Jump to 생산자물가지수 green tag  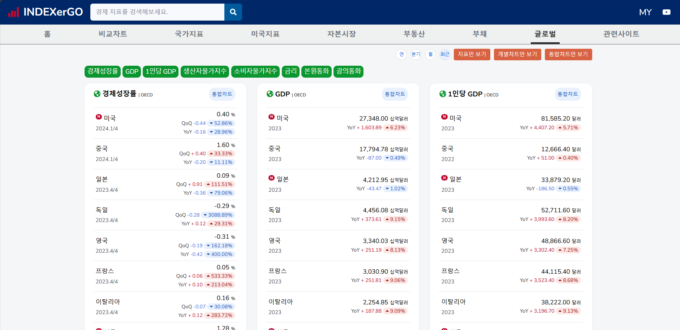(205, 71)
